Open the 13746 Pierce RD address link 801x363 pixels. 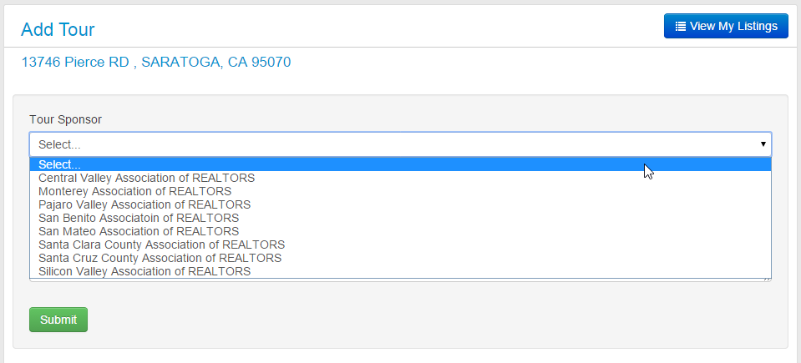coord(156,63)
